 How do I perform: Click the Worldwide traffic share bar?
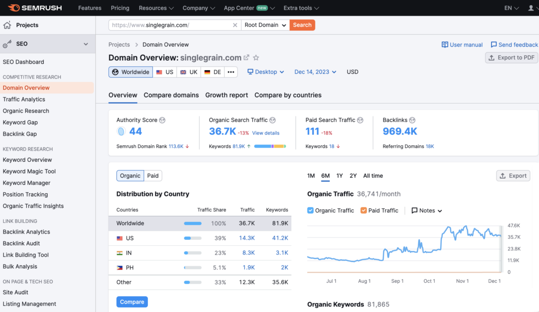point(193,223)
